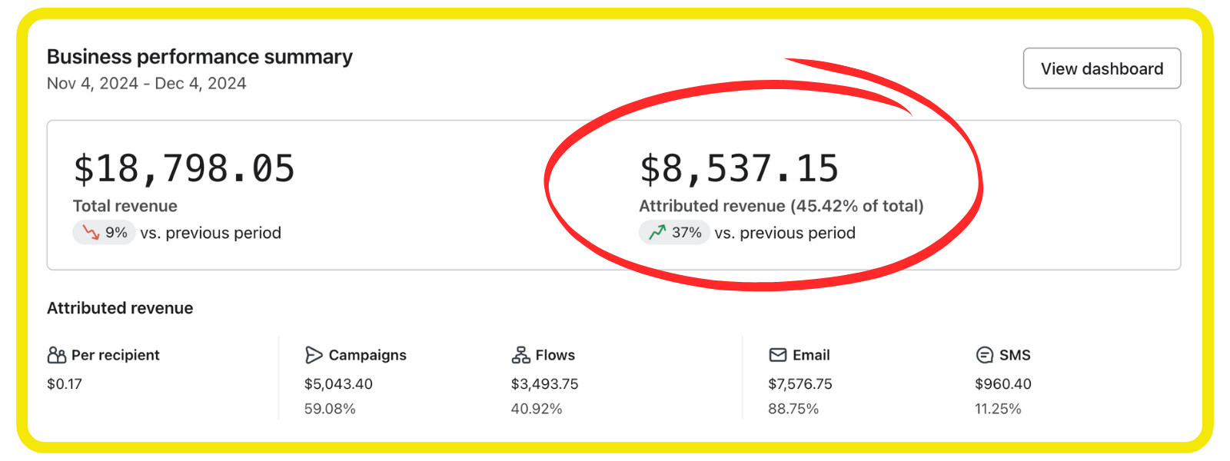Click the View dashboard button
Viewport: 1230px width, 461px height.
point(1101,69)
